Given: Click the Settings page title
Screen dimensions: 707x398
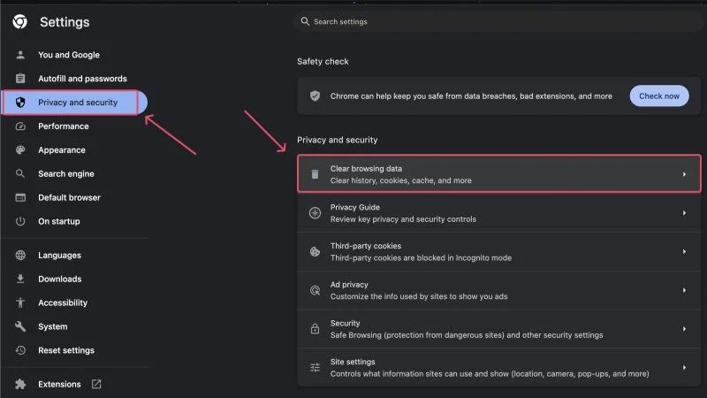Looking at the screenshot, I should (65, 21).
